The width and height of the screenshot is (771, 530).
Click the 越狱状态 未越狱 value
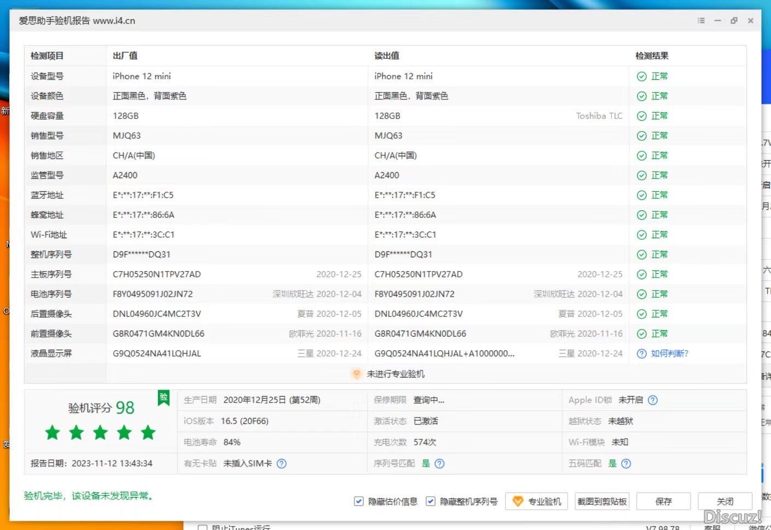(621, 421)
